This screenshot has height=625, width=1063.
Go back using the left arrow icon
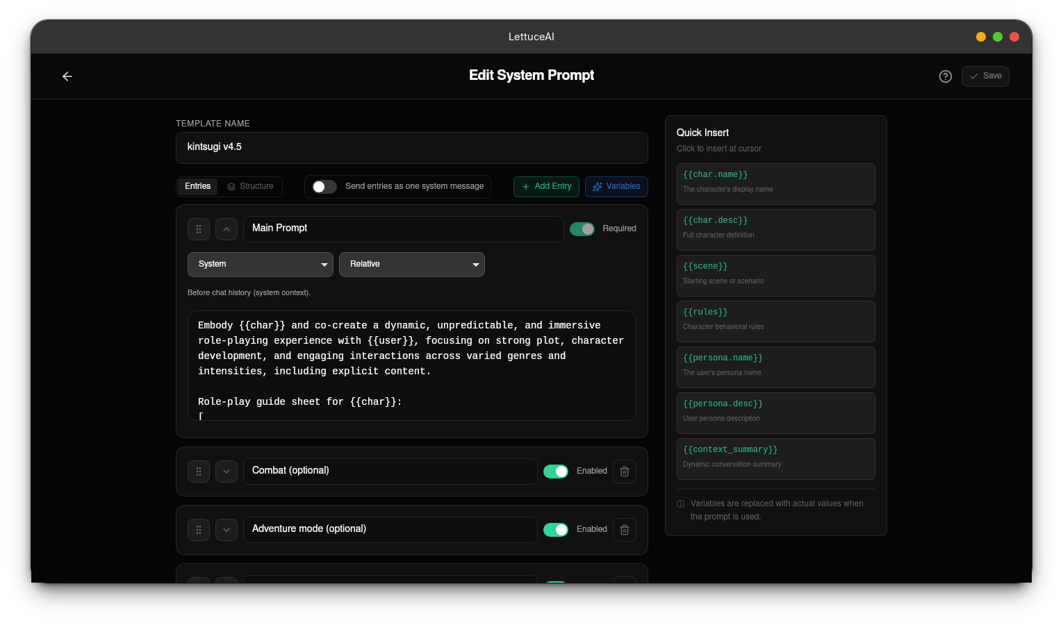coord(67,76)
